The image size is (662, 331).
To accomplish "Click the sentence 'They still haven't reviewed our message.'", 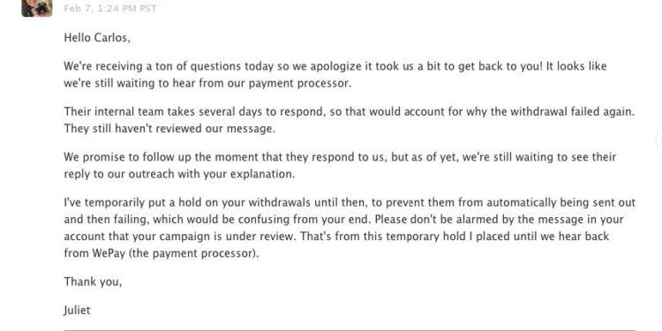I will [x=169, y=129].
